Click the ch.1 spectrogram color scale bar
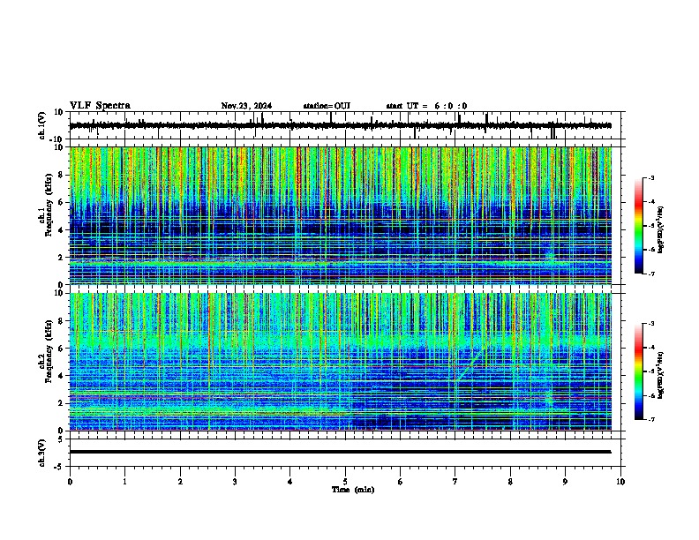Screen dimensions: 699x540 639,226
